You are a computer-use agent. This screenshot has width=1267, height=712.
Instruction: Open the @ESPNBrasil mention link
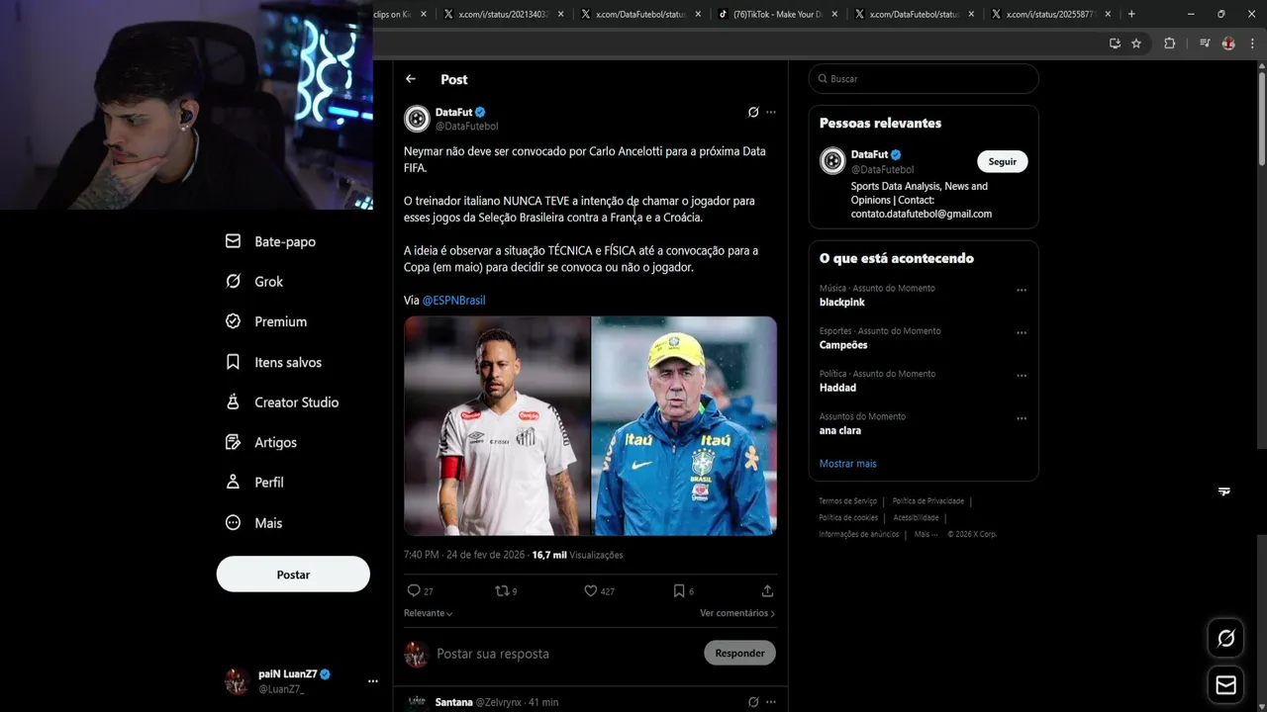[x=453, y=300]
